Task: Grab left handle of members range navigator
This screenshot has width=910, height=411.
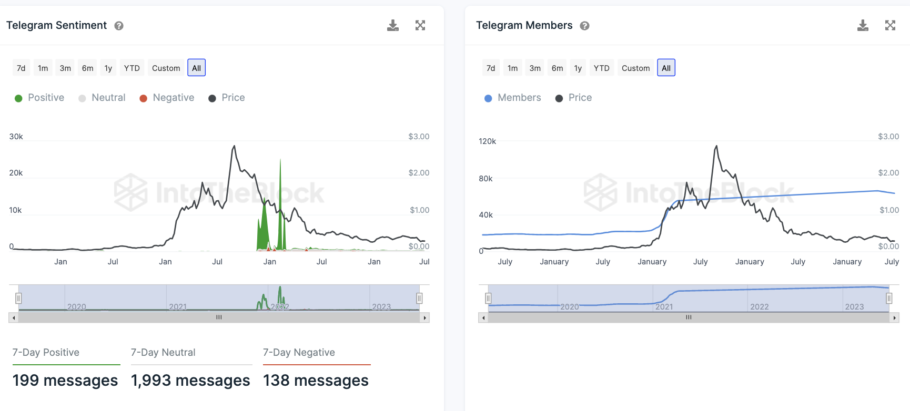Action: pyautogui.click(x=488, y=299)
